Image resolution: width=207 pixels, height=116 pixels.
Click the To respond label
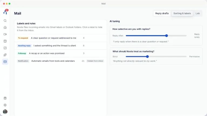(23, 38)
